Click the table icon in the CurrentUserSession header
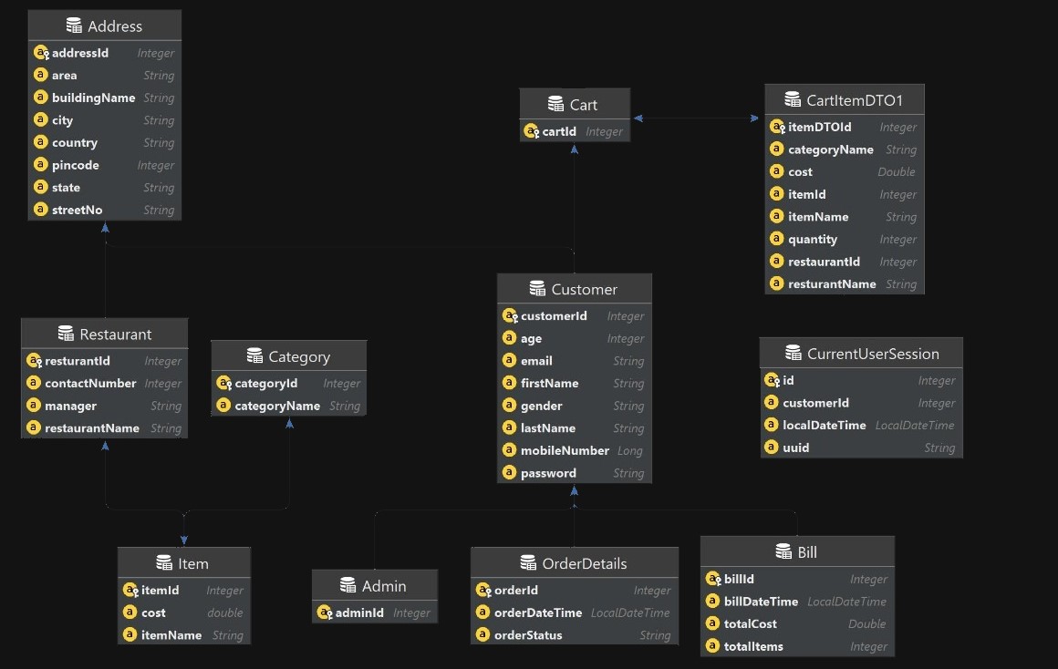This screenshot has height=669, width=1058. coord(793,354)
